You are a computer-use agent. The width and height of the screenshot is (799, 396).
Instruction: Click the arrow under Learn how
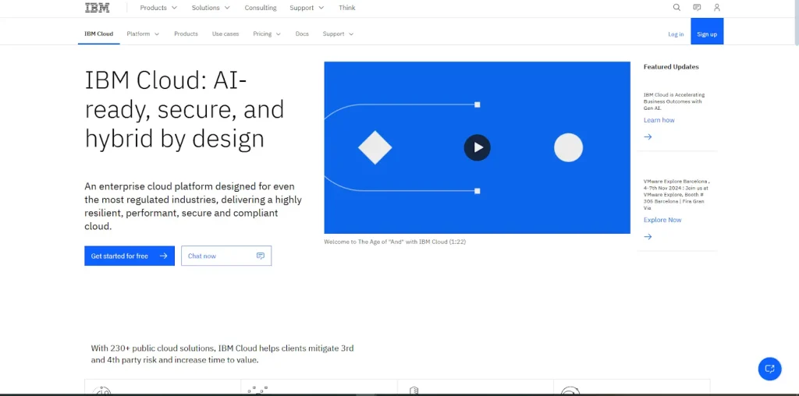coord(648,137)
